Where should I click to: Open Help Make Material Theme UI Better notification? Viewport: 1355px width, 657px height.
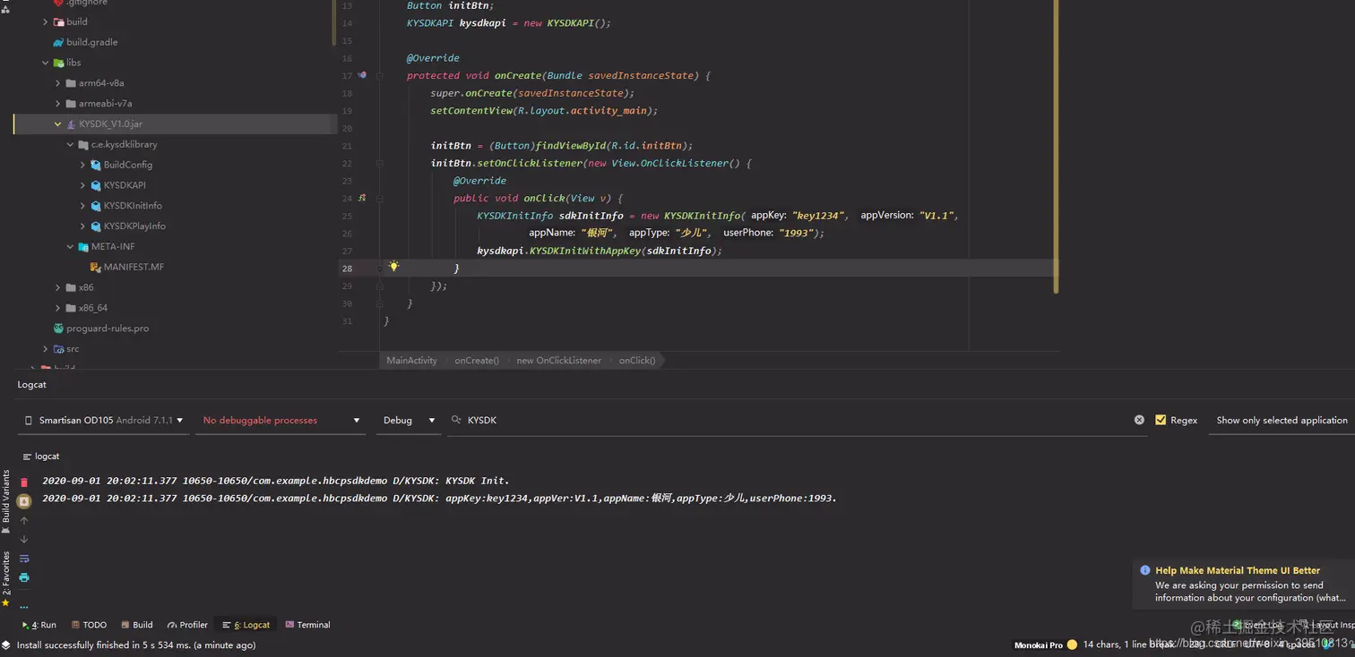[1244, 584]
